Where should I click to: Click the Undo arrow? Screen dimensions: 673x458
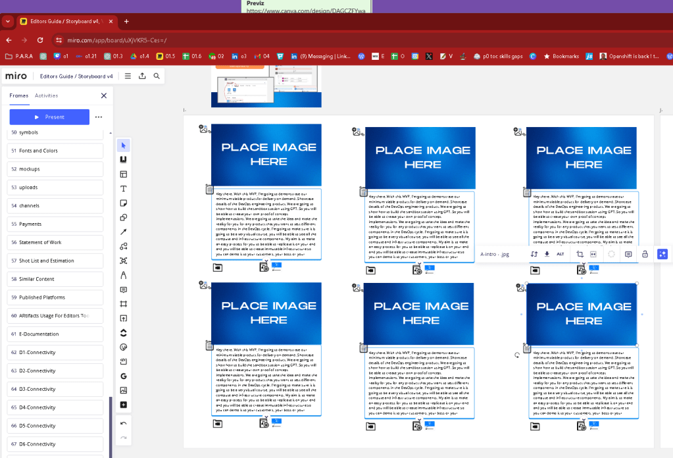coord(124,424)
